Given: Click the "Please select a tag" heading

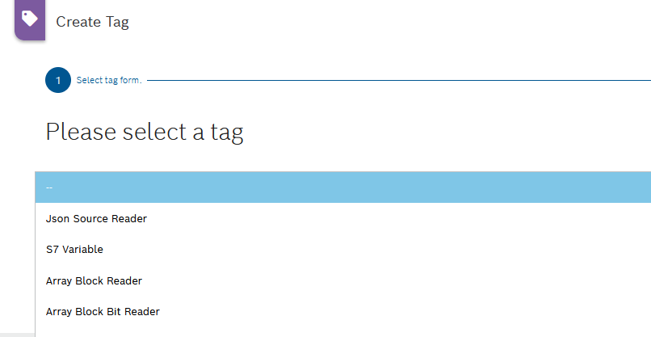Looking at the screenshot, I should coord(145,132).
